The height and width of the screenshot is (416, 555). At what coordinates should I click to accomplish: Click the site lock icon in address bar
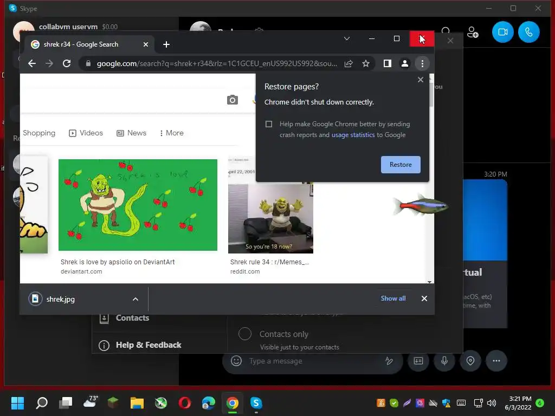pyautogui.click(x=88, y=64)
